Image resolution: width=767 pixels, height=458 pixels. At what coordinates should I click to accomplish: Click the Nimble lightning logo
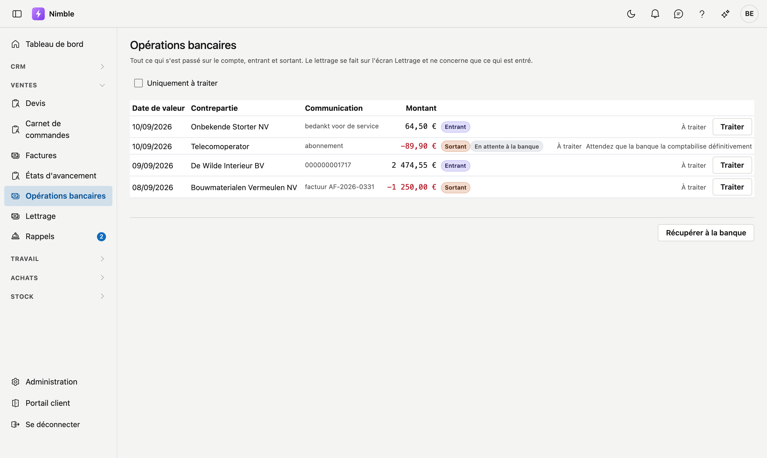38,14
